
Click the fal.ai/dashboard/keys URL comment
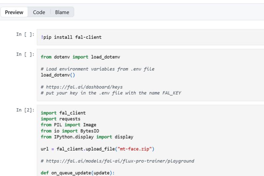(x=82, y=87)
